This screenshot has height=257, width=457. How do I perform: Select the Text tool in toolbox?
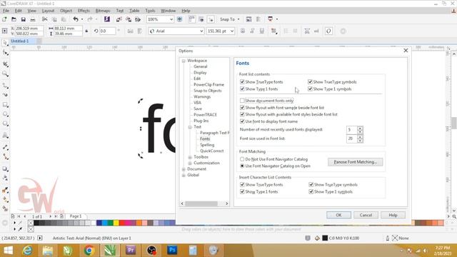click(x=5, y=136)
